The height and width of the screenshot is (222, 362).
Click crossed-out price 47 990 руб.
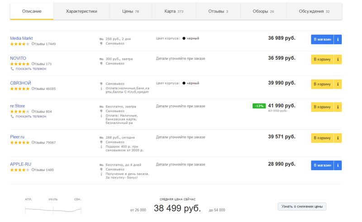[x=277, y=111]
